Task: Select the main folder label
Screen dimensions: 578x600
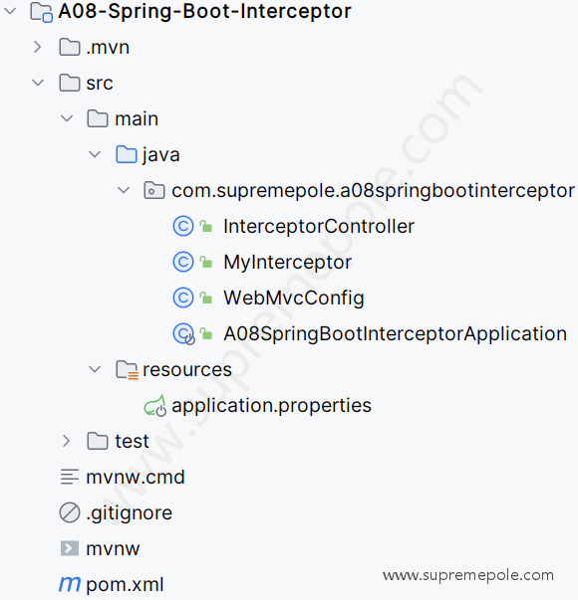Action: click(x=137, y=118)
